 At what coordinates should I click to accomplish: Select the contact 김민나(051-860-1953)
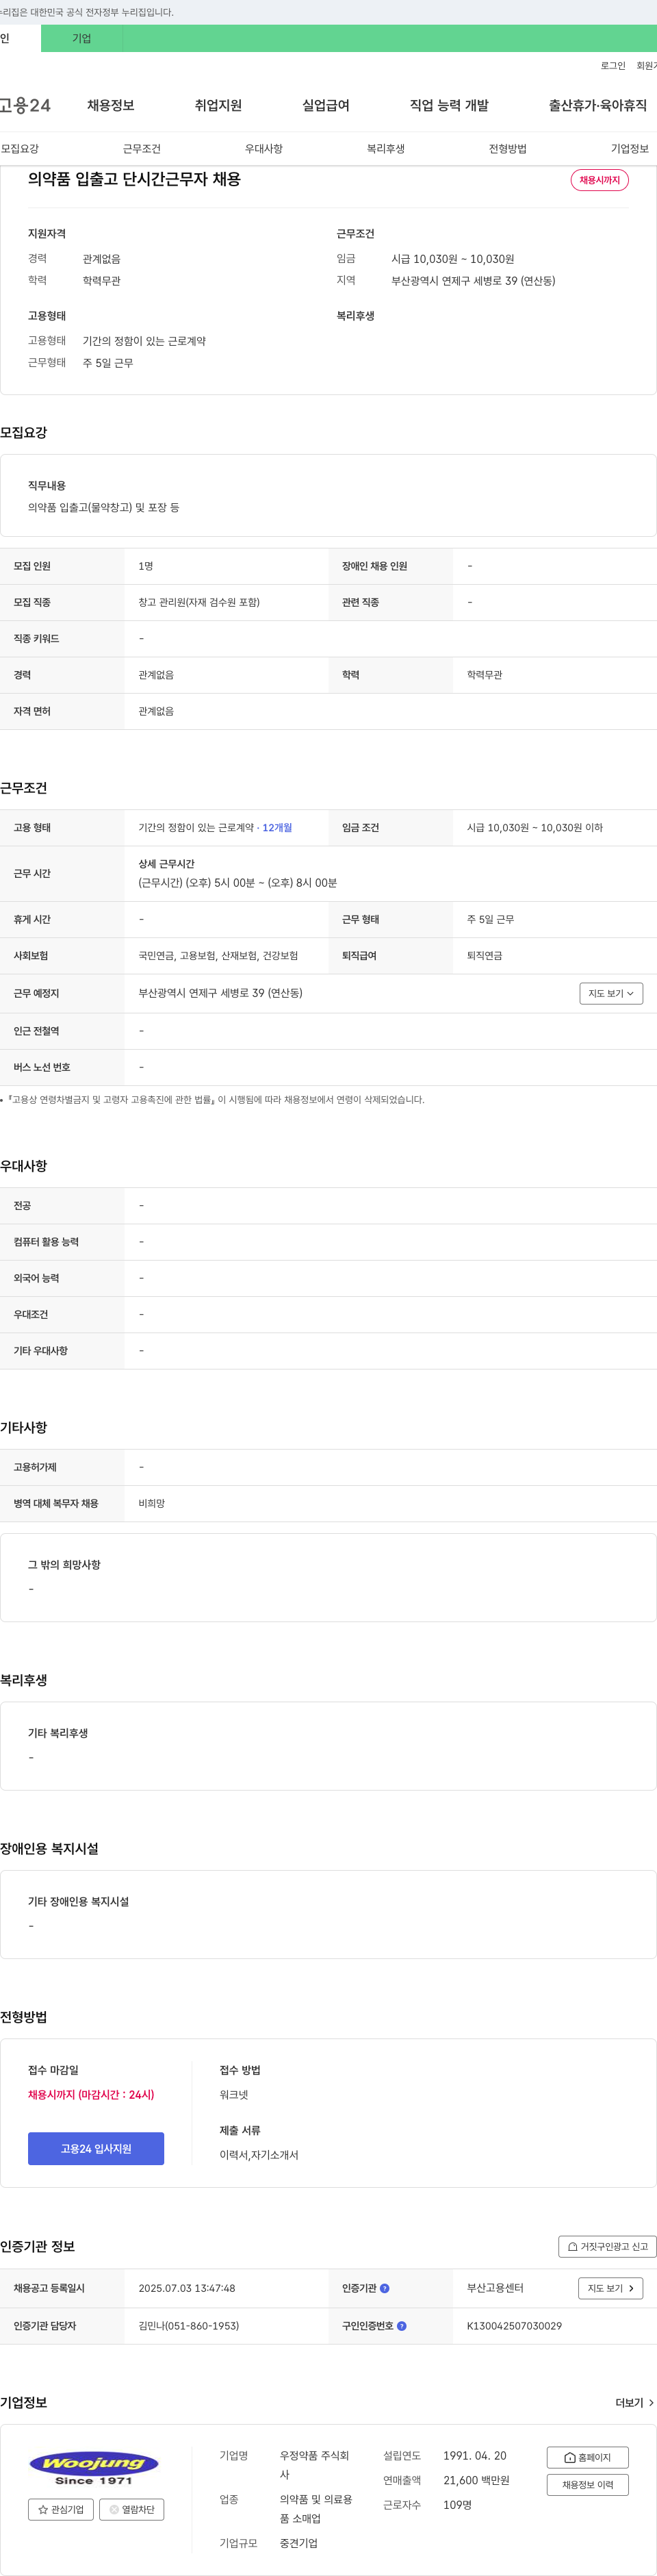coord(189,2326)
